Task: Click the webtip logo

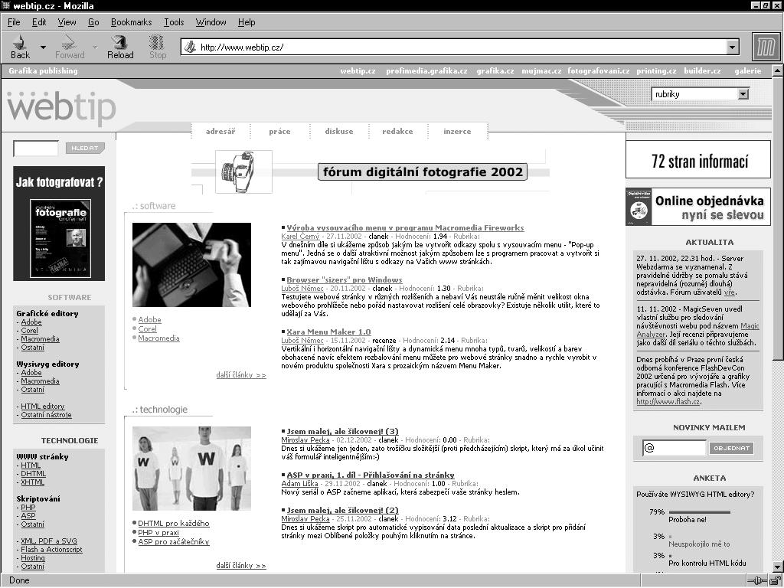Action: (x=61, y=107)
